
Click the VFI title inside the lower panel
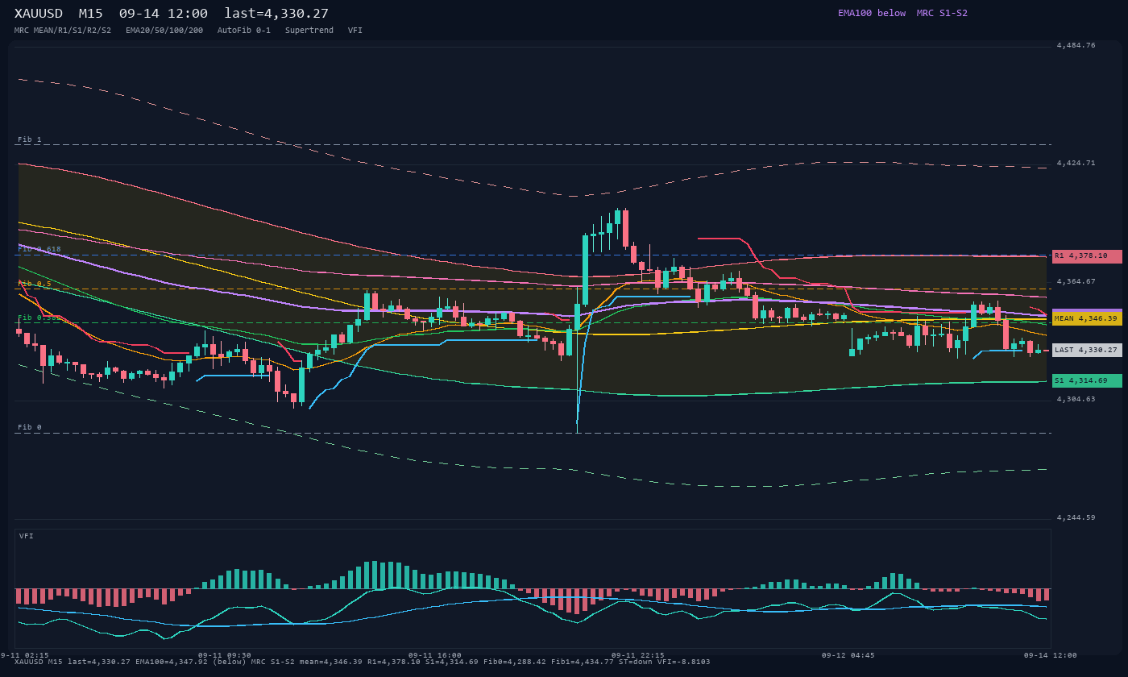(x=27, y=536)
